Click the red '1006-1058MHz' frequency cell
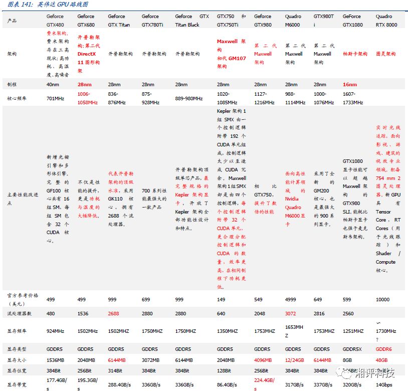The image size is (408, 391). [88, 98]
